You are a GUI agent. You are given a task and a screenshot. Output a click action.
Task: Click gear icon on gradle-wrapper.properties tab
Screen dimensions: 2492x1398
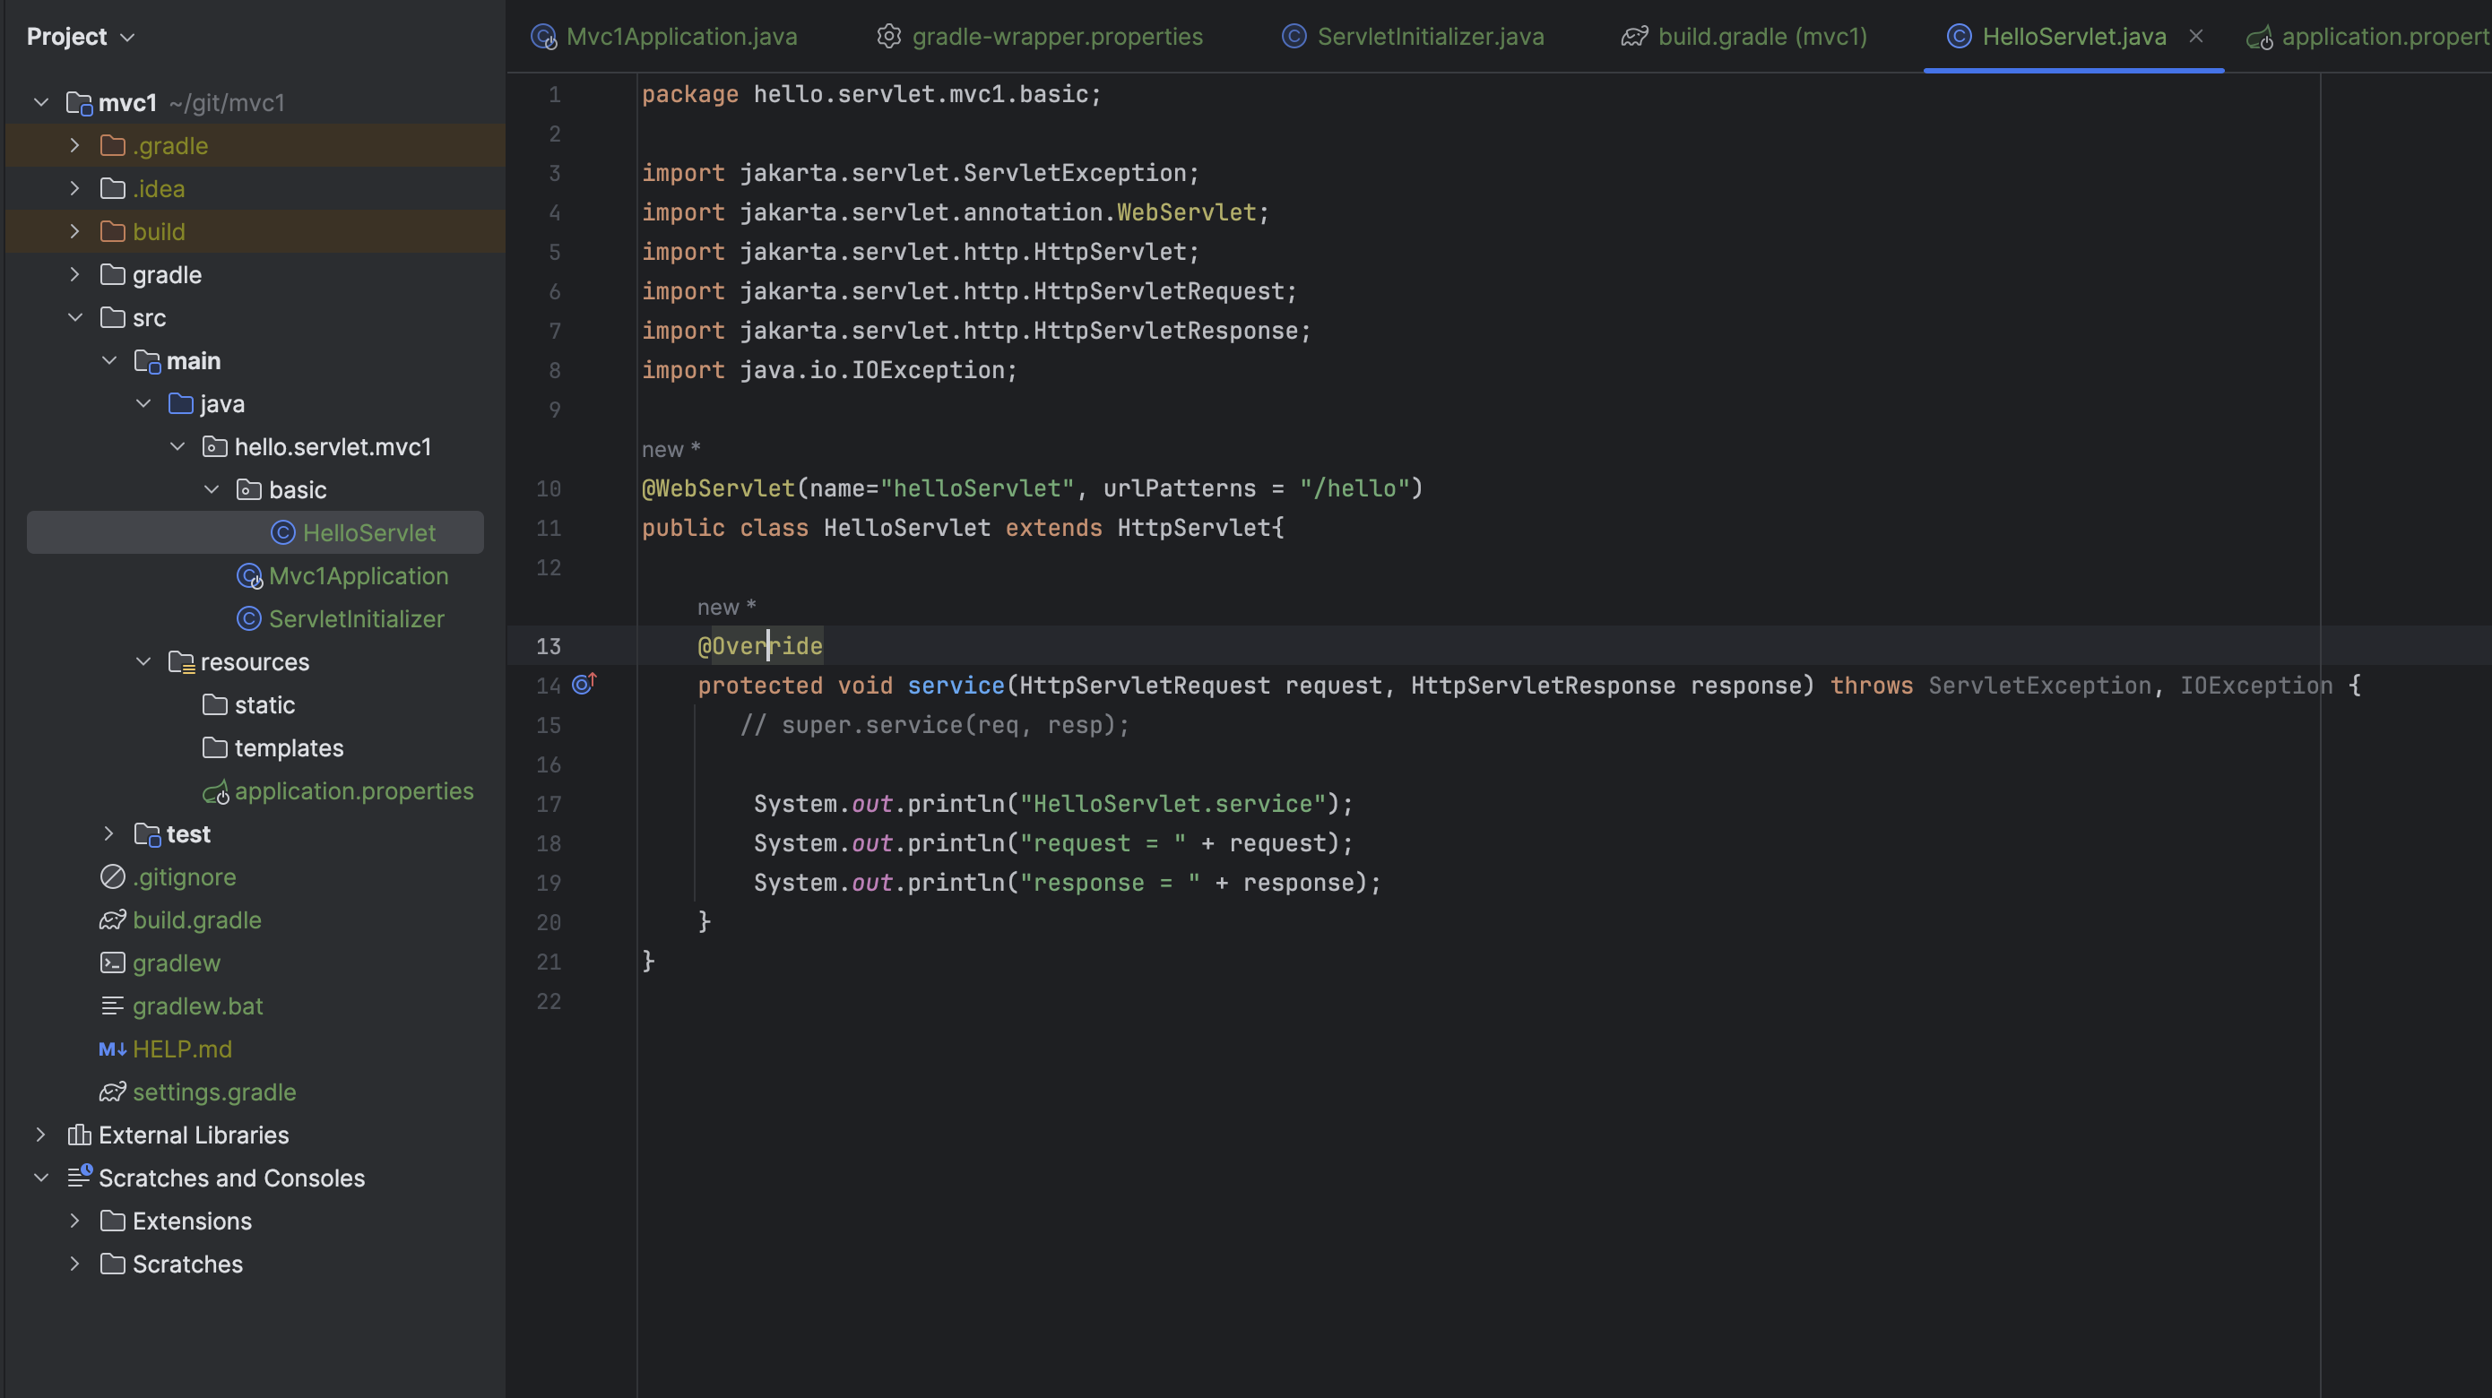coord(888,37)
